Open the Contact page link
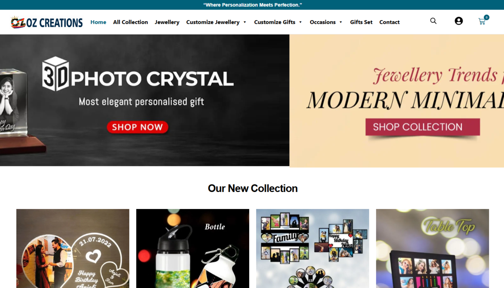The width and height of the screenshot is (504, 288). click(x=389, y=22)
